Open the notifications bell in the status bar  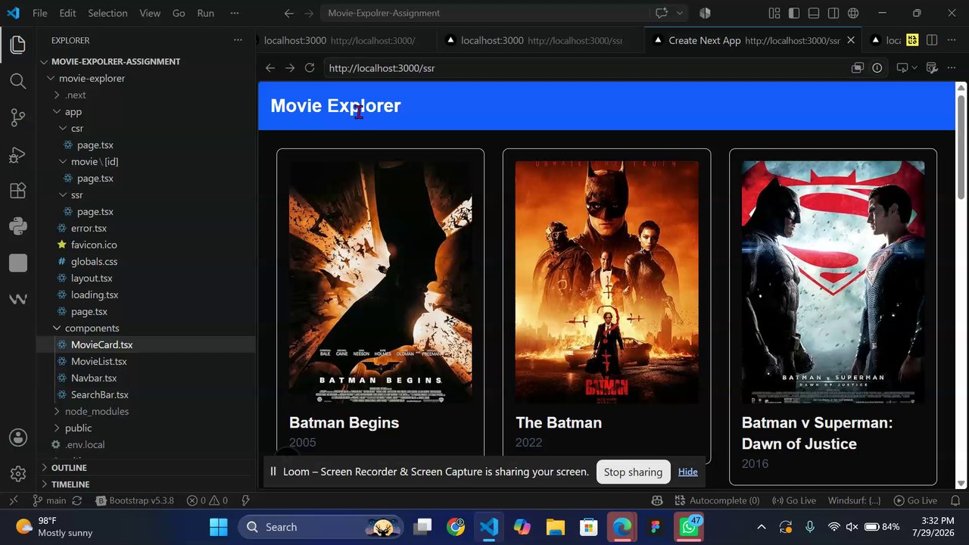955,500
